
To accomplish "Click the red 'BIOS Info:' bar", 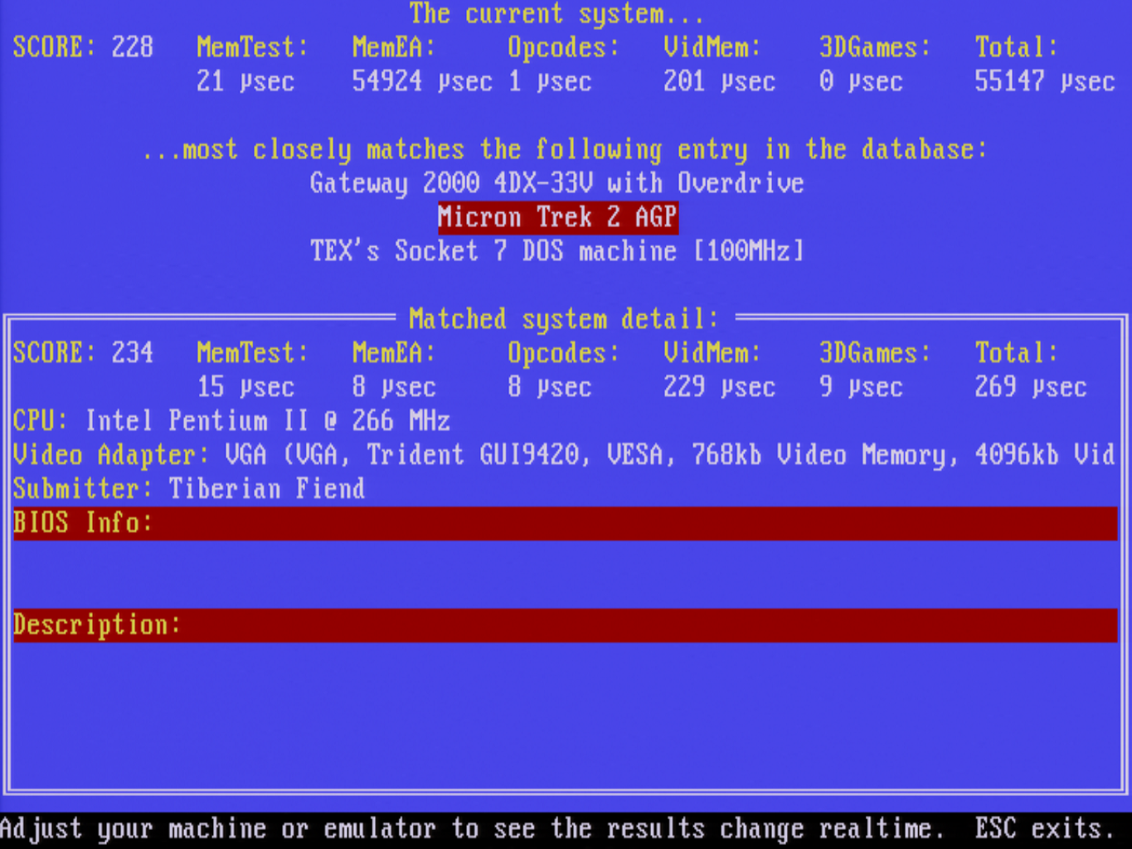I will tap(566, 523).
